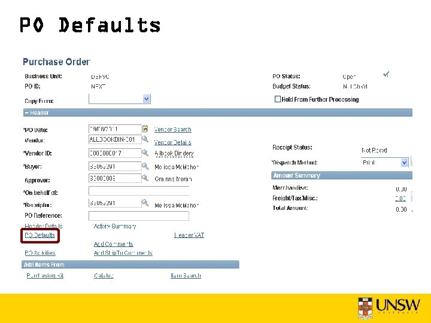Image resolution: width=431 pixels, height=323 pixels.
Task: Click the PO Reference input field
Action: coord(139,215)
